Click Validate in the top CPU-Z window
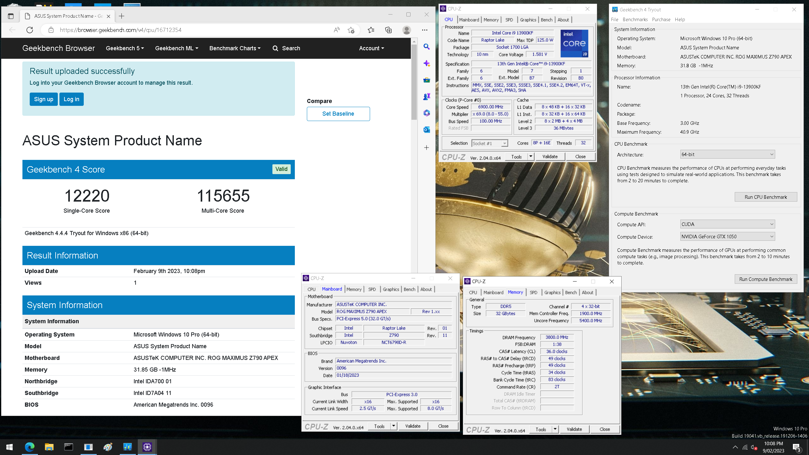The height and width of the screenshot is (455, 809). [550, 157]
